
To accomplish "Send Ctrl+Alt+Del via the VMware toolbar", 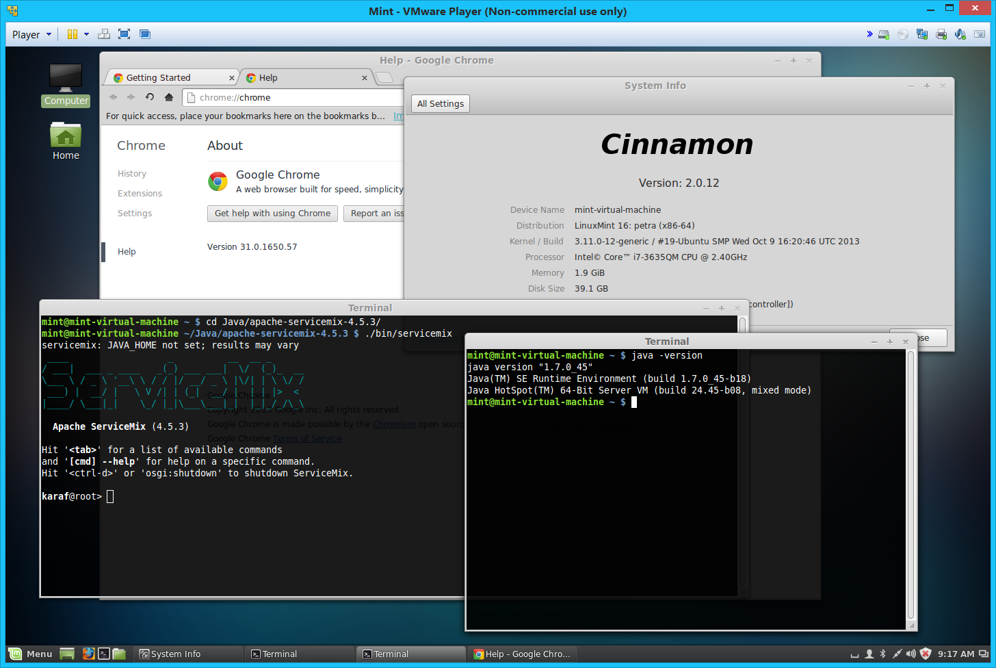I will pyautogui.click(x=104, y=34).
